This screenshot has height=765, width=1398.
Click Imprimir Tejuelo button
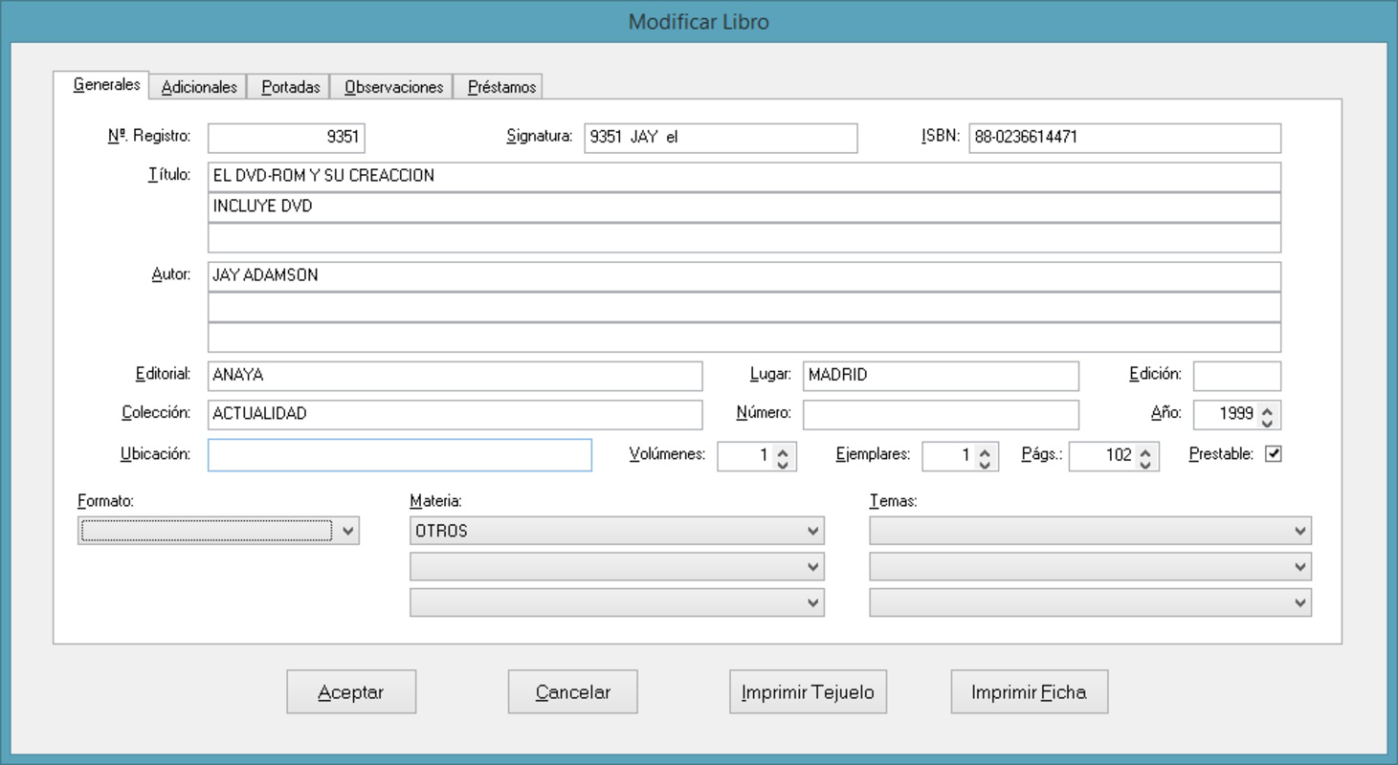pos(808,691)
